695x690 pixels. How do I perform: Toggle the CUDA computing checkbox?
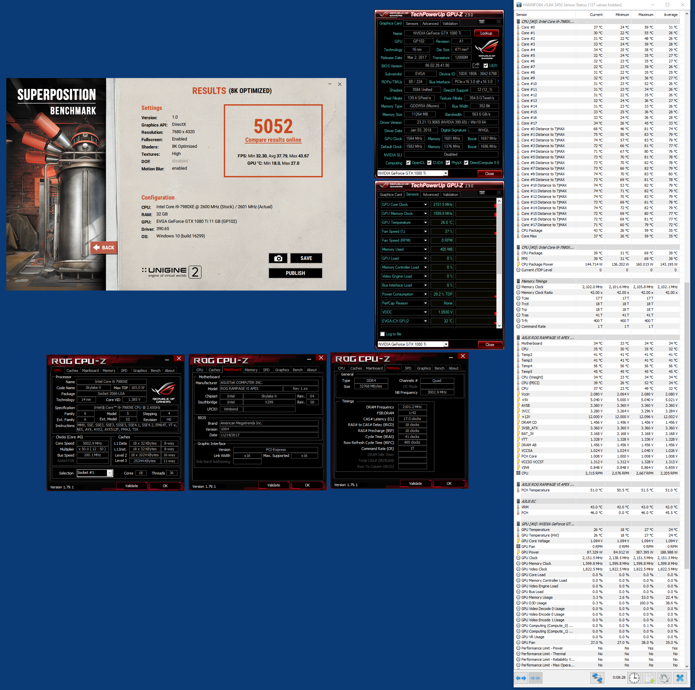point(429,163)
